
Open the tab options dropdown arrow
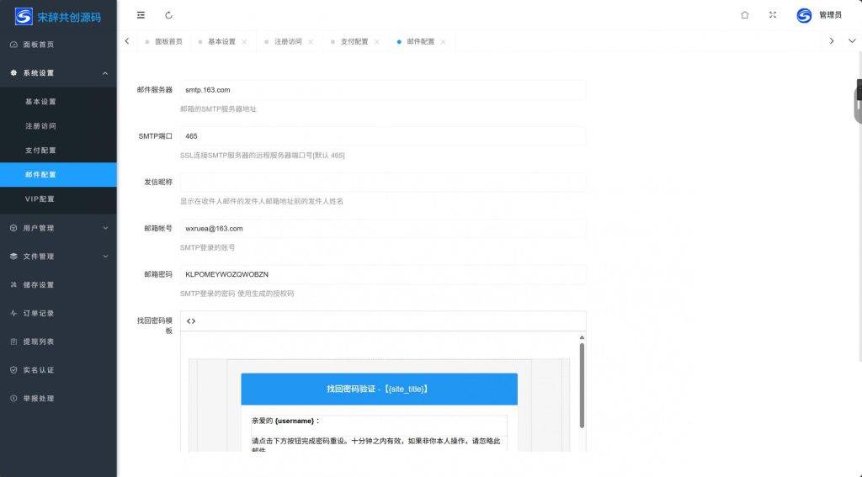point(852,41)
